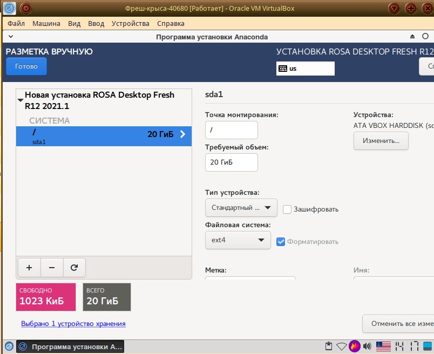The height and width of the screenshot is (354, 434).
Task: Click the keyboard layout icon next to us
Action: [x=282, y=69]
